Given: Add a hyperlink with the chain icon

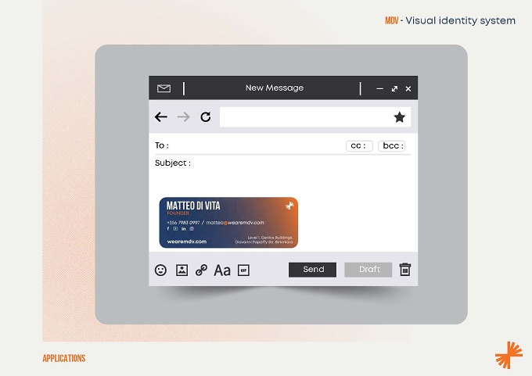Looking at the screenshot, I should 202,270.
